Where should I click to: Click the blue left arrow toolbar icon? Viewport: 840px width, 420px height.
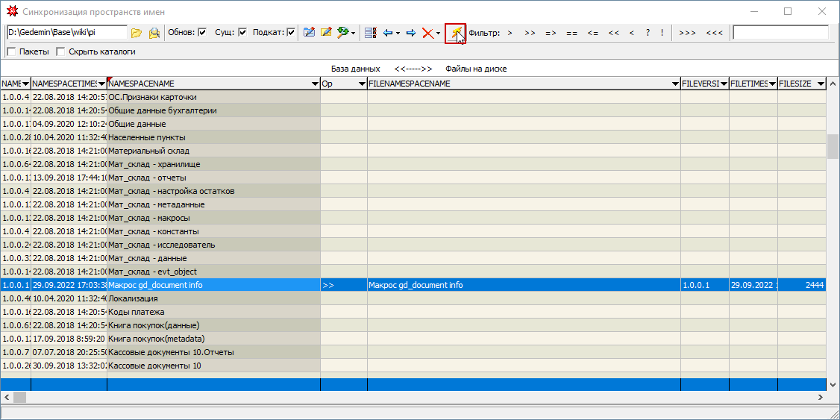(x=387, y=33)
